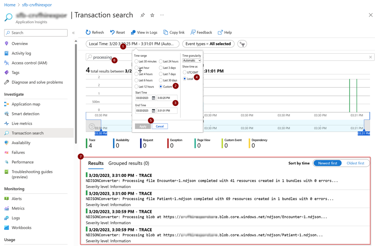
Task: Open View in Logs
Action: click(x=144, y=32)
